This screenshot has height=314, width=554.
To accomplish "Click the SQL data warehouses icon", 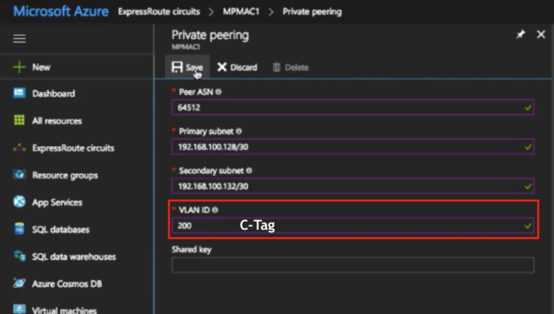I will (19, 256).
